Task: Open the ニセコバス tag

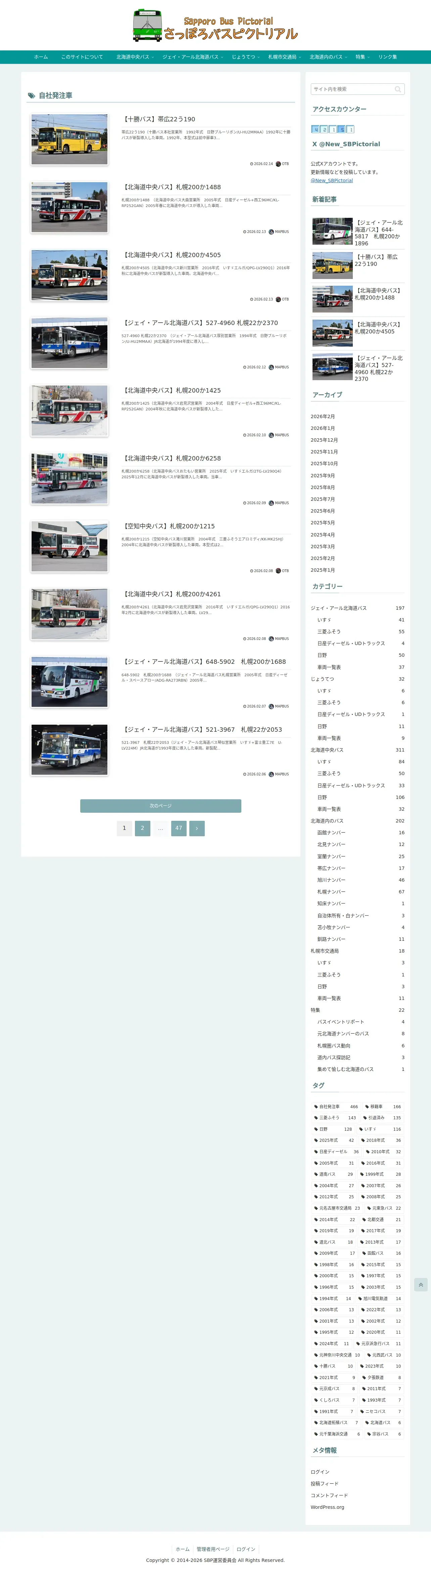Action: coord(381,1411)
